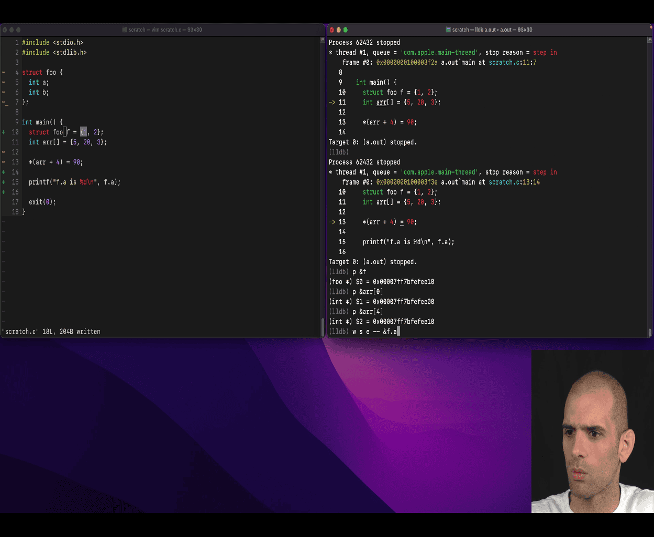Close the vim scratch.c terminal window
The image size is (654, 537).
tap(5, 30)
